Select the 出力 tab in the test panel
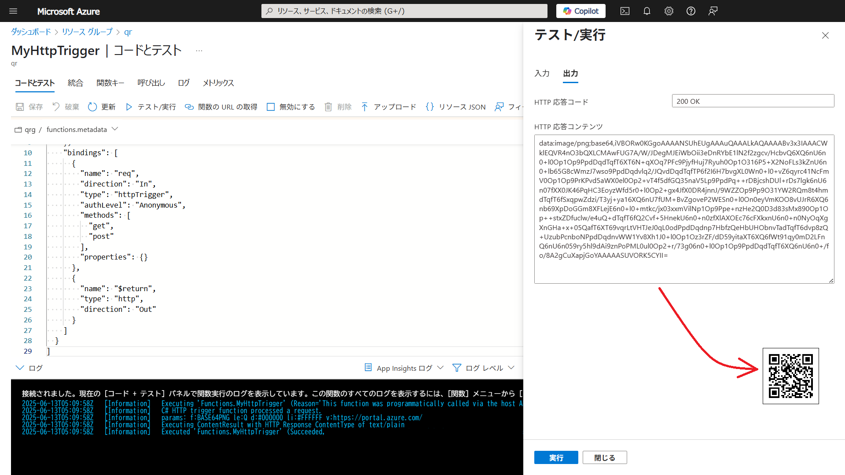 [x=570, y=73]
